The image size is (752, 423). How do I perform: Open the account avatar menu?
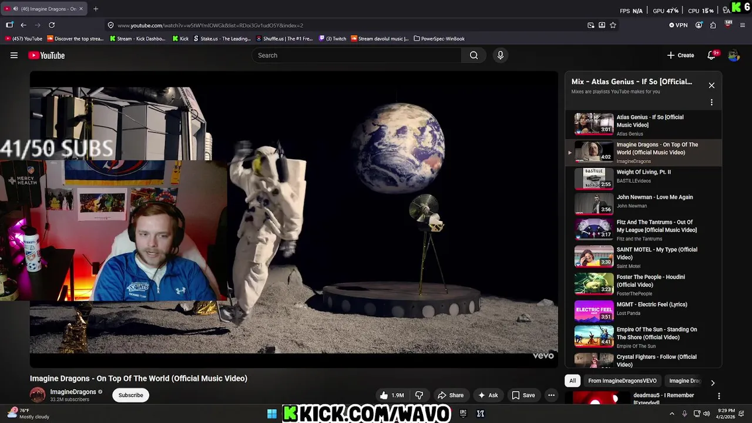(x=733, y=55)
